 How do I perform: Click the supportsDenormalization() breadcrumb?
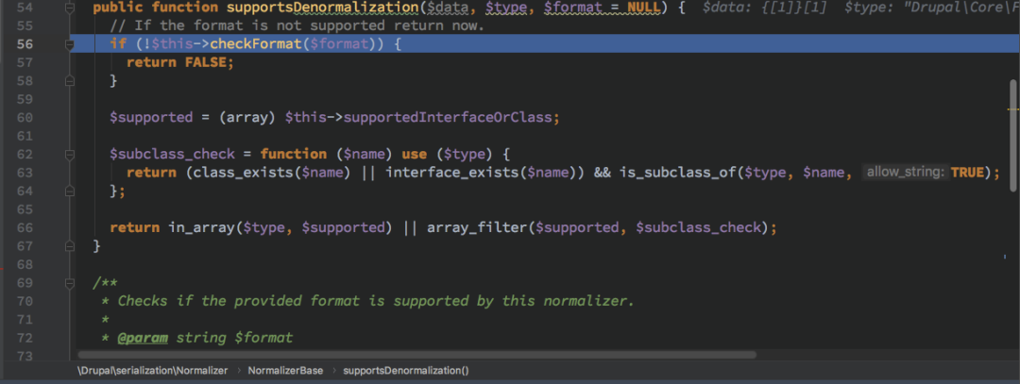[405, 371]
